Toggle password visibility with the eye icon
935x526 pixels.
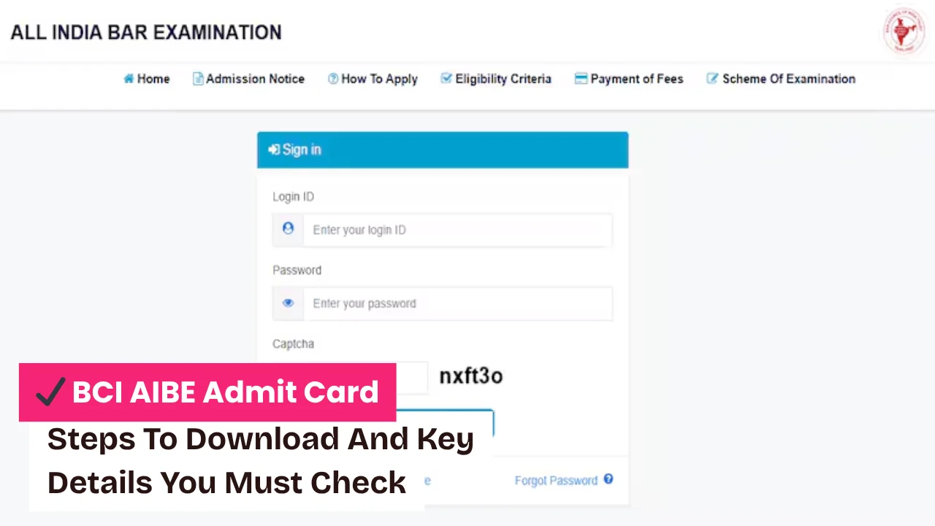click(288, 302)
